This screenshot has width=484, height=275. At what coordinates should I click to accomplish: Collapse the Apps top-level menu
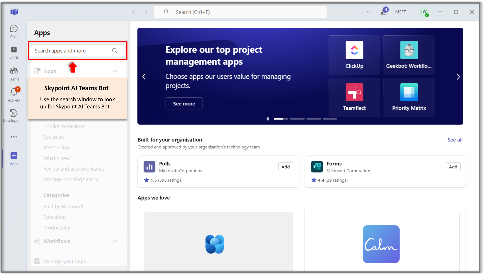115,71
